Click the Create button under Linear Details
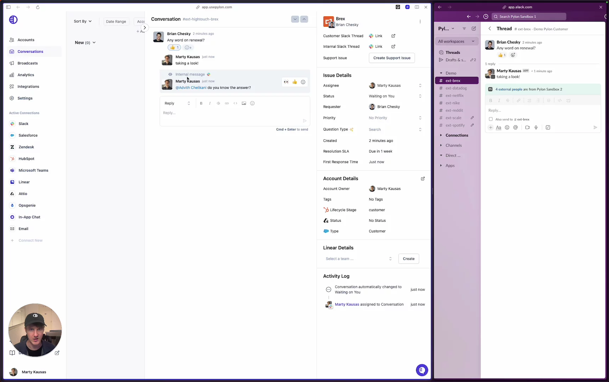The image size is (609, 382). point(408,259)
